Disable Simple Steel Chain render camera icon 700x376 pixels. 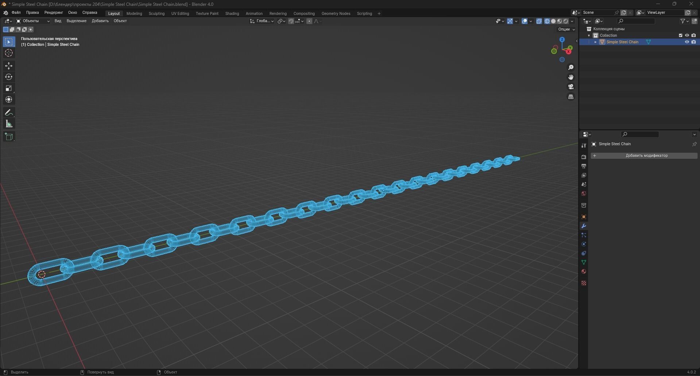pos(694,42)
